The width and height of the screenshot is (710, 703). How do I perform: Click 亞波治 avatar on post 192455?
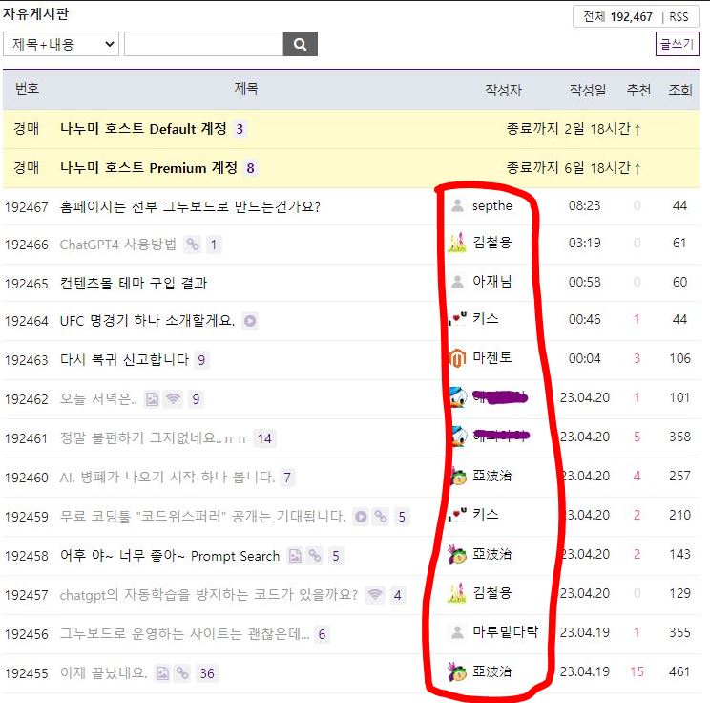[x=457, y=671]
